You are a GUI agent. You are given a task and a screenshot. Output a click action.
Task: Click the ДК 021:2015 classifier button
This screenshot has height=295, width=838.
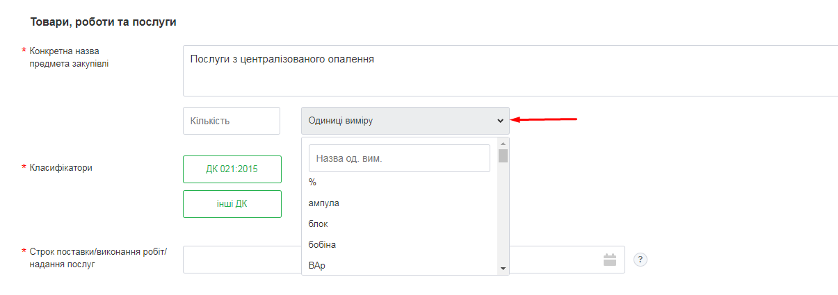click(232, 169)
